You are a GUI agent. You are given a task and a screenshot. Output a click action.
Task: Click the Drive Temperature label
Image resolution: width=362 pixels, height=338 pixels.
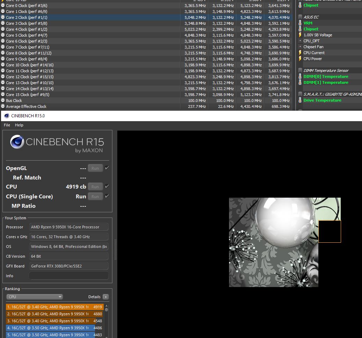click(322, 100)
